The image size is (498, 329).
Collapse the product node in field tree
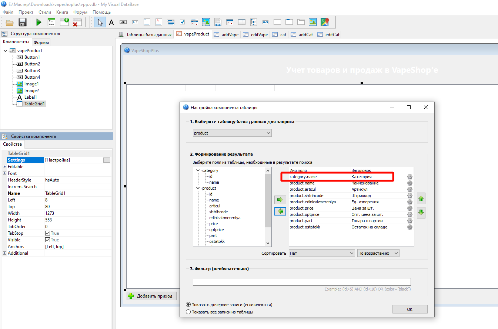pyautogui.click(x=198, y=188)
